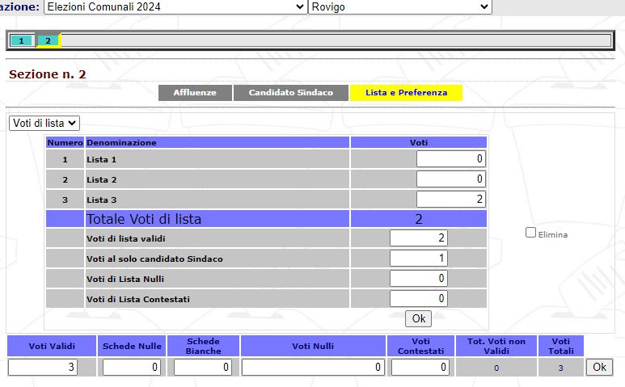The image size is (625, 387).
Task: Select section 2 in the section bar
Action: pyautogui.click(x=48, y=40)
